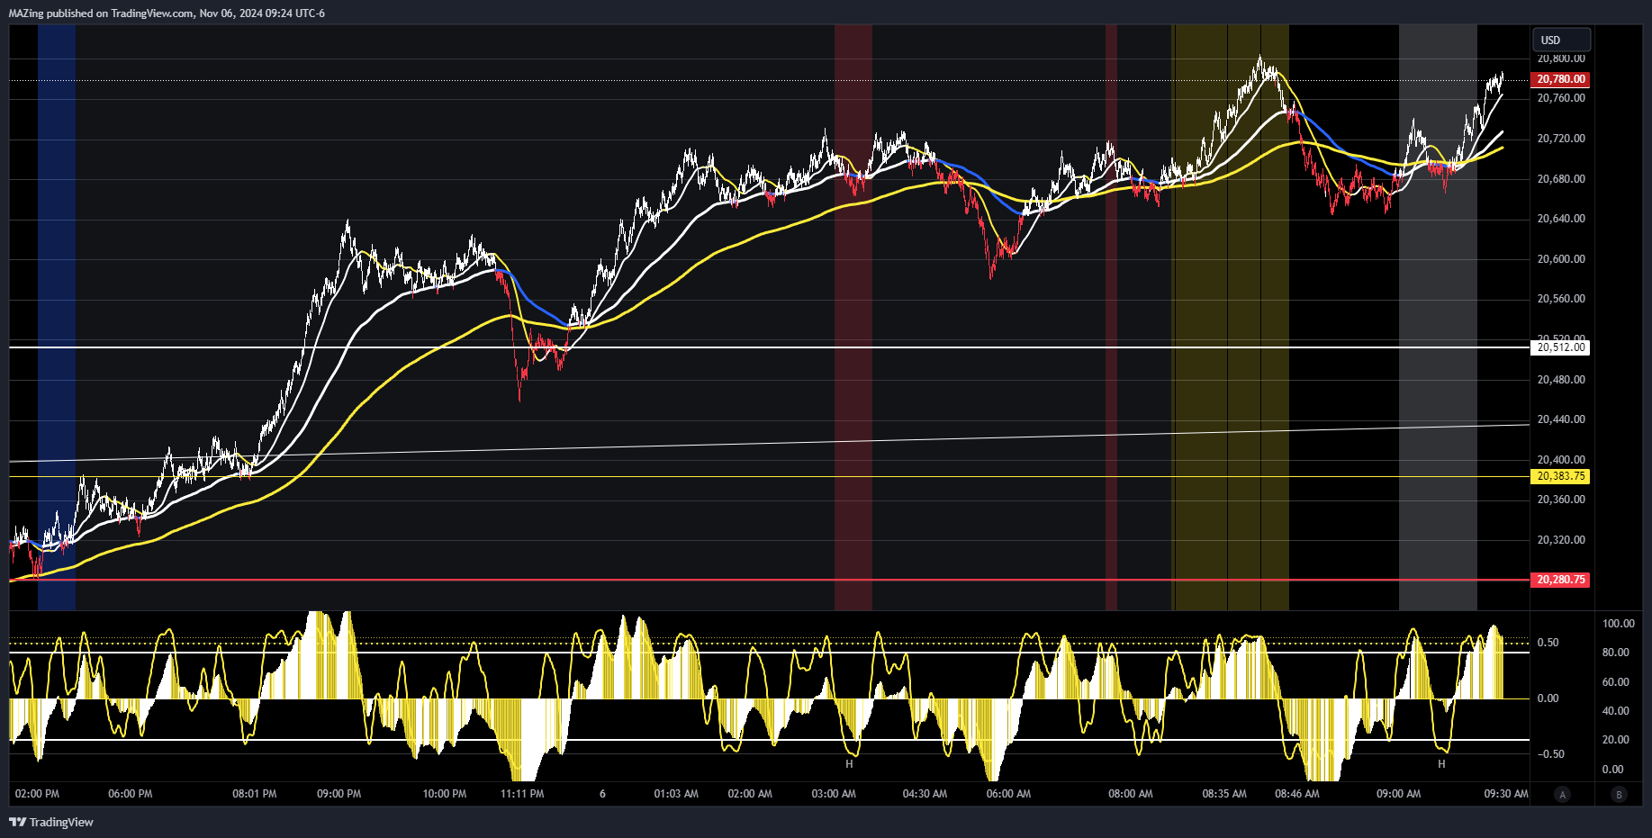1652x838 pixels.
Task: Select the red 20,280.75 price label
Action: [1560, 580]
